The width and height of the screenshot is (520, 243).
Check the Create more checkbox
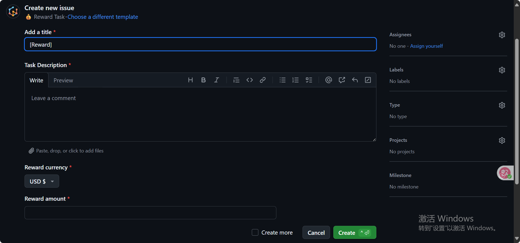255,232
